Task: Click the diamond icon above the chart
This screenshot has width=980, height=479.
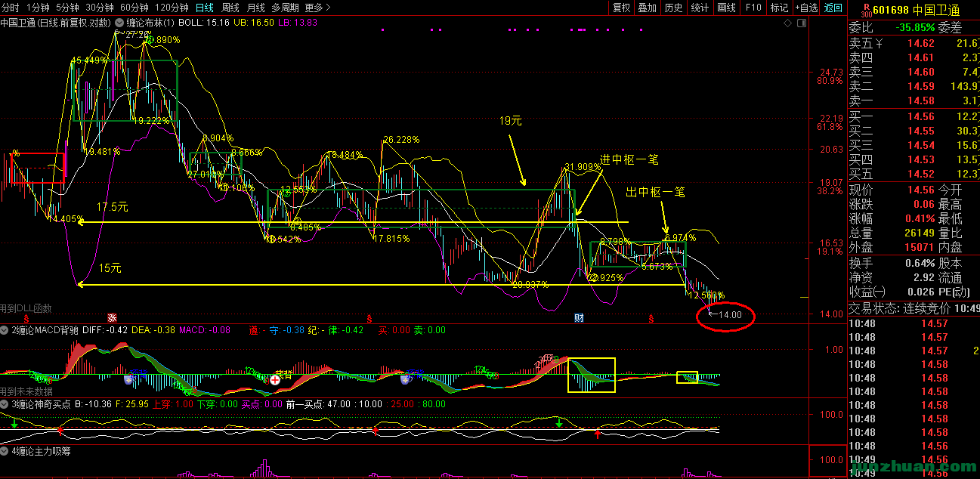Action: click(x=788, y=23)
